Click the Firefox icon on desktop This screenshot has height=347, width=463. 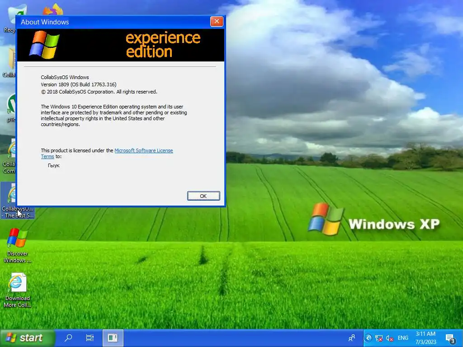(53, 10)
